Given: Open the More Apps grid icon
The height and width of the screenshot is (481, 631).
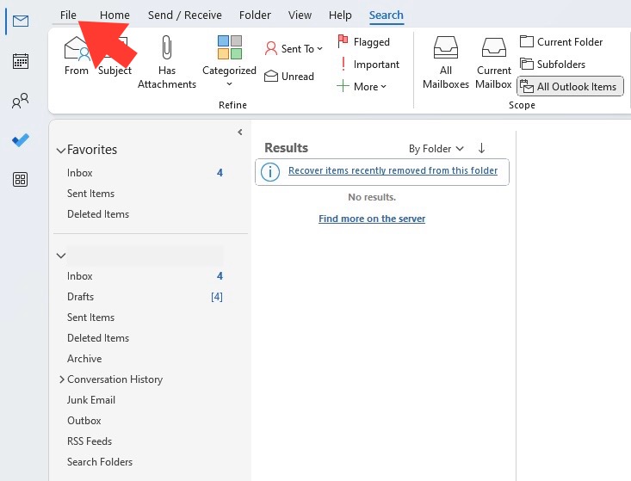Looking at the screenshot, I should tap(20, 179).
